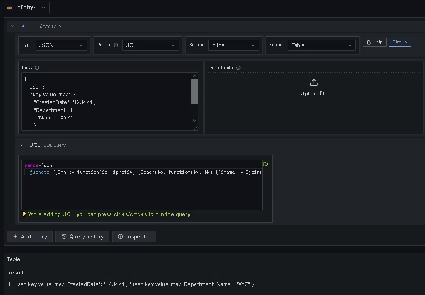Image resolution: width=425 pixels, height=295 pixels.
Task: Open the Source Inline dropdown
Action: pyautogui.click(x=233, y=45)
